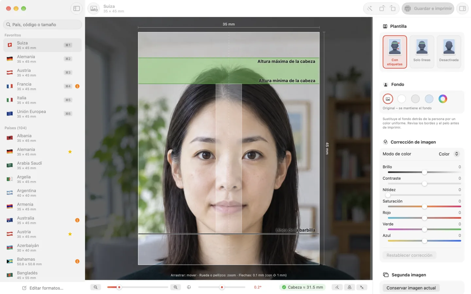Click the 0.2° rotation value
This screenshot has height=294, width=471.
pos(258,287)
